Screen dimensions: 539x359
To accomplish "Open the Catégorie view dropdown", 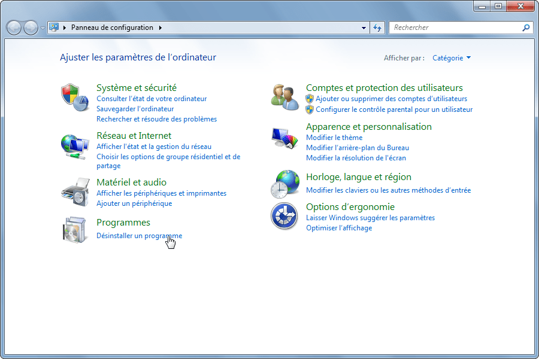I will [452, 58].
